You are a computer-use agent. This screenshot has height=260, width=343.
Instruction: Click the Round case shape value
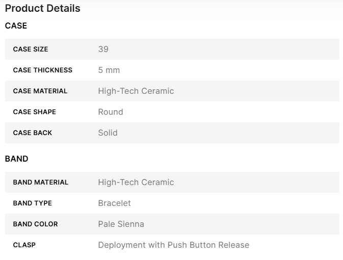point(111,112)
